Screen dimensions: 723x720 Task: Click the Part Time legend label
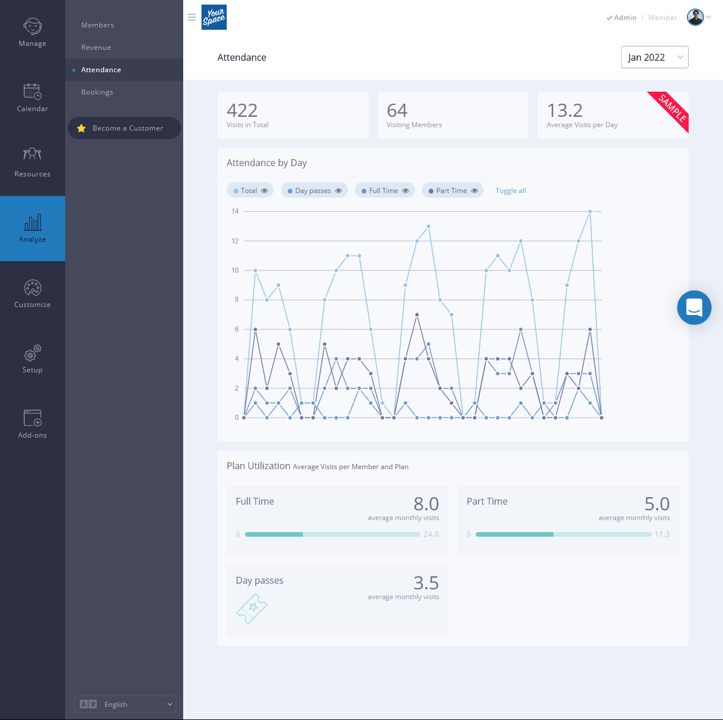point(452,191)
